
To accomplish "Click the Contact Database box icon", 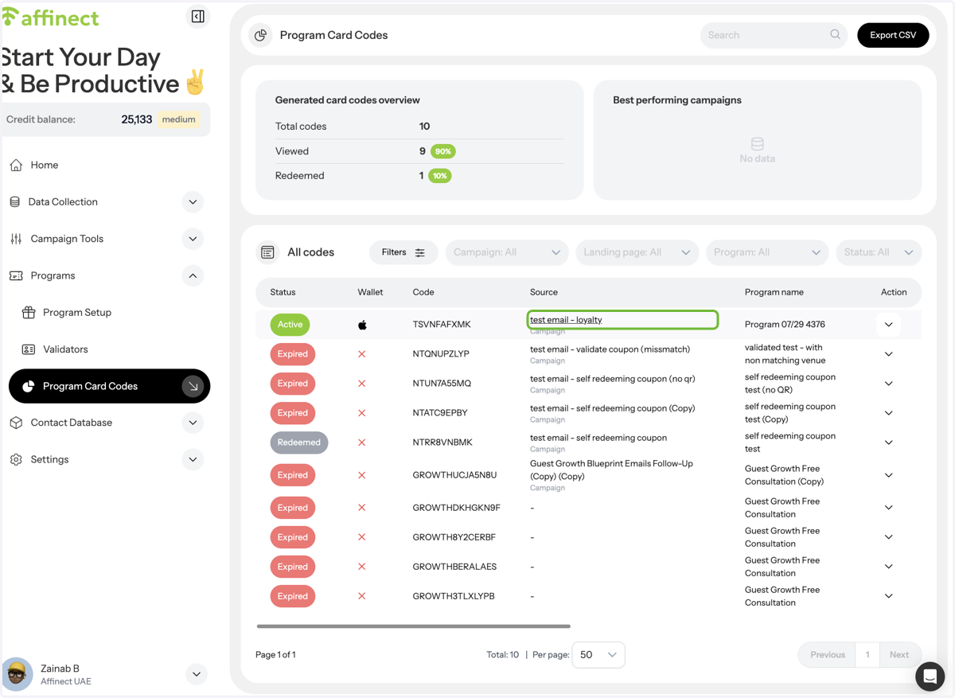I will point(16,423).
